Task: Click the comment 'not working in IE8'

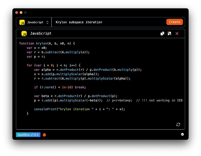Action: [166, 100]
